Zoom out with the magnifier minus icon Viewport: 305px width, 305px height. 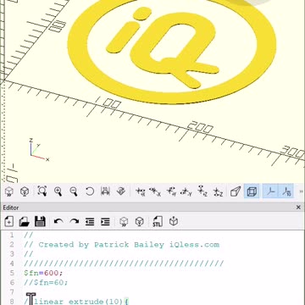click(x=74, y=191)
